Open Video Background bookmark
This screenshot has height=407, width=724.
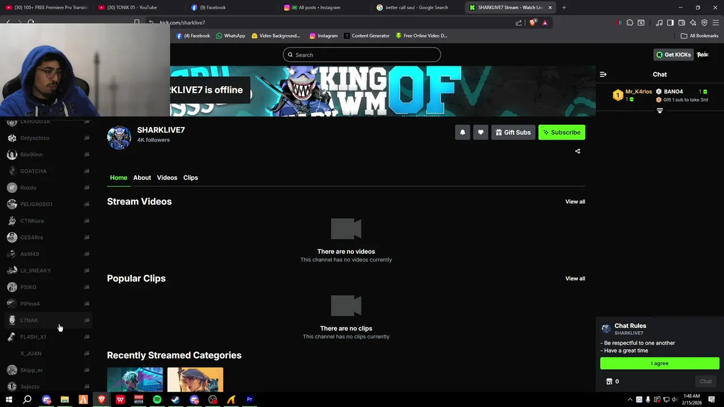click(275, 36)
